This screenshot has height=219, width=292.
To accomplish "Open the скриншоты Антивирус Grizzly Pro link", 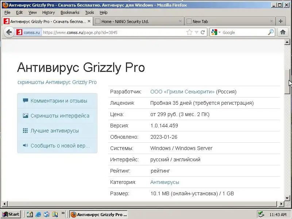I will coord(57,82).
